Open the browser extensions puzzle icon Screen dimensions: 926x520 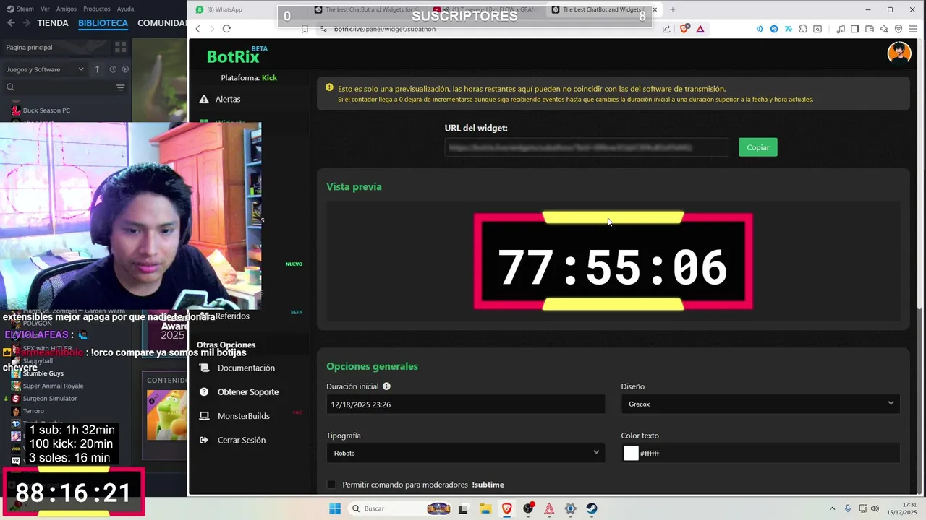tap(803, 29)
